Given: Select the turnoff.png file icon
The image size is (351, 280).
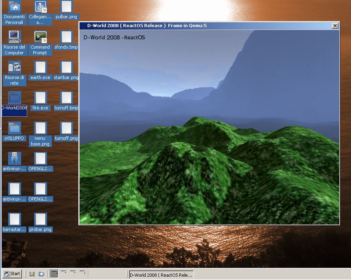Looking at the screenshot, I should (x=66, y=128).
